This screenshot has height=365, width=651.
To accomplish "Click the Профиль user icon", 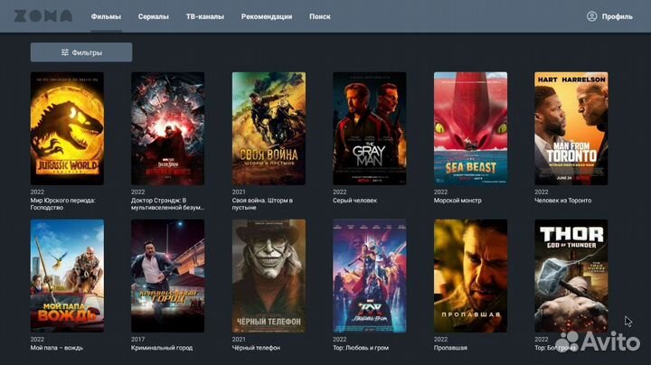I will click(591, 16).
